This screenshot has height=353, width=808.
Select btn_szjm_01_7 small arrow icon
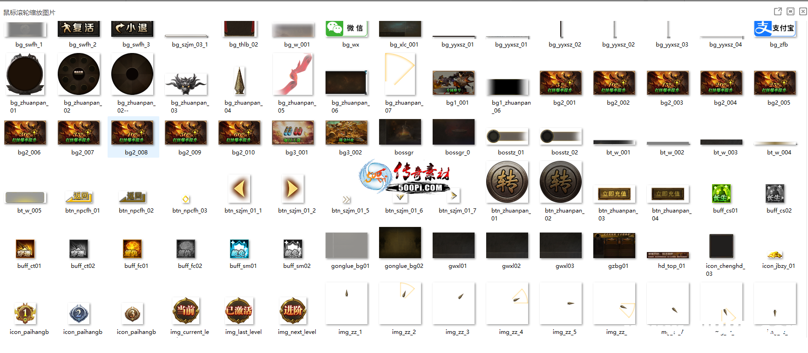(x=454, y=196)
